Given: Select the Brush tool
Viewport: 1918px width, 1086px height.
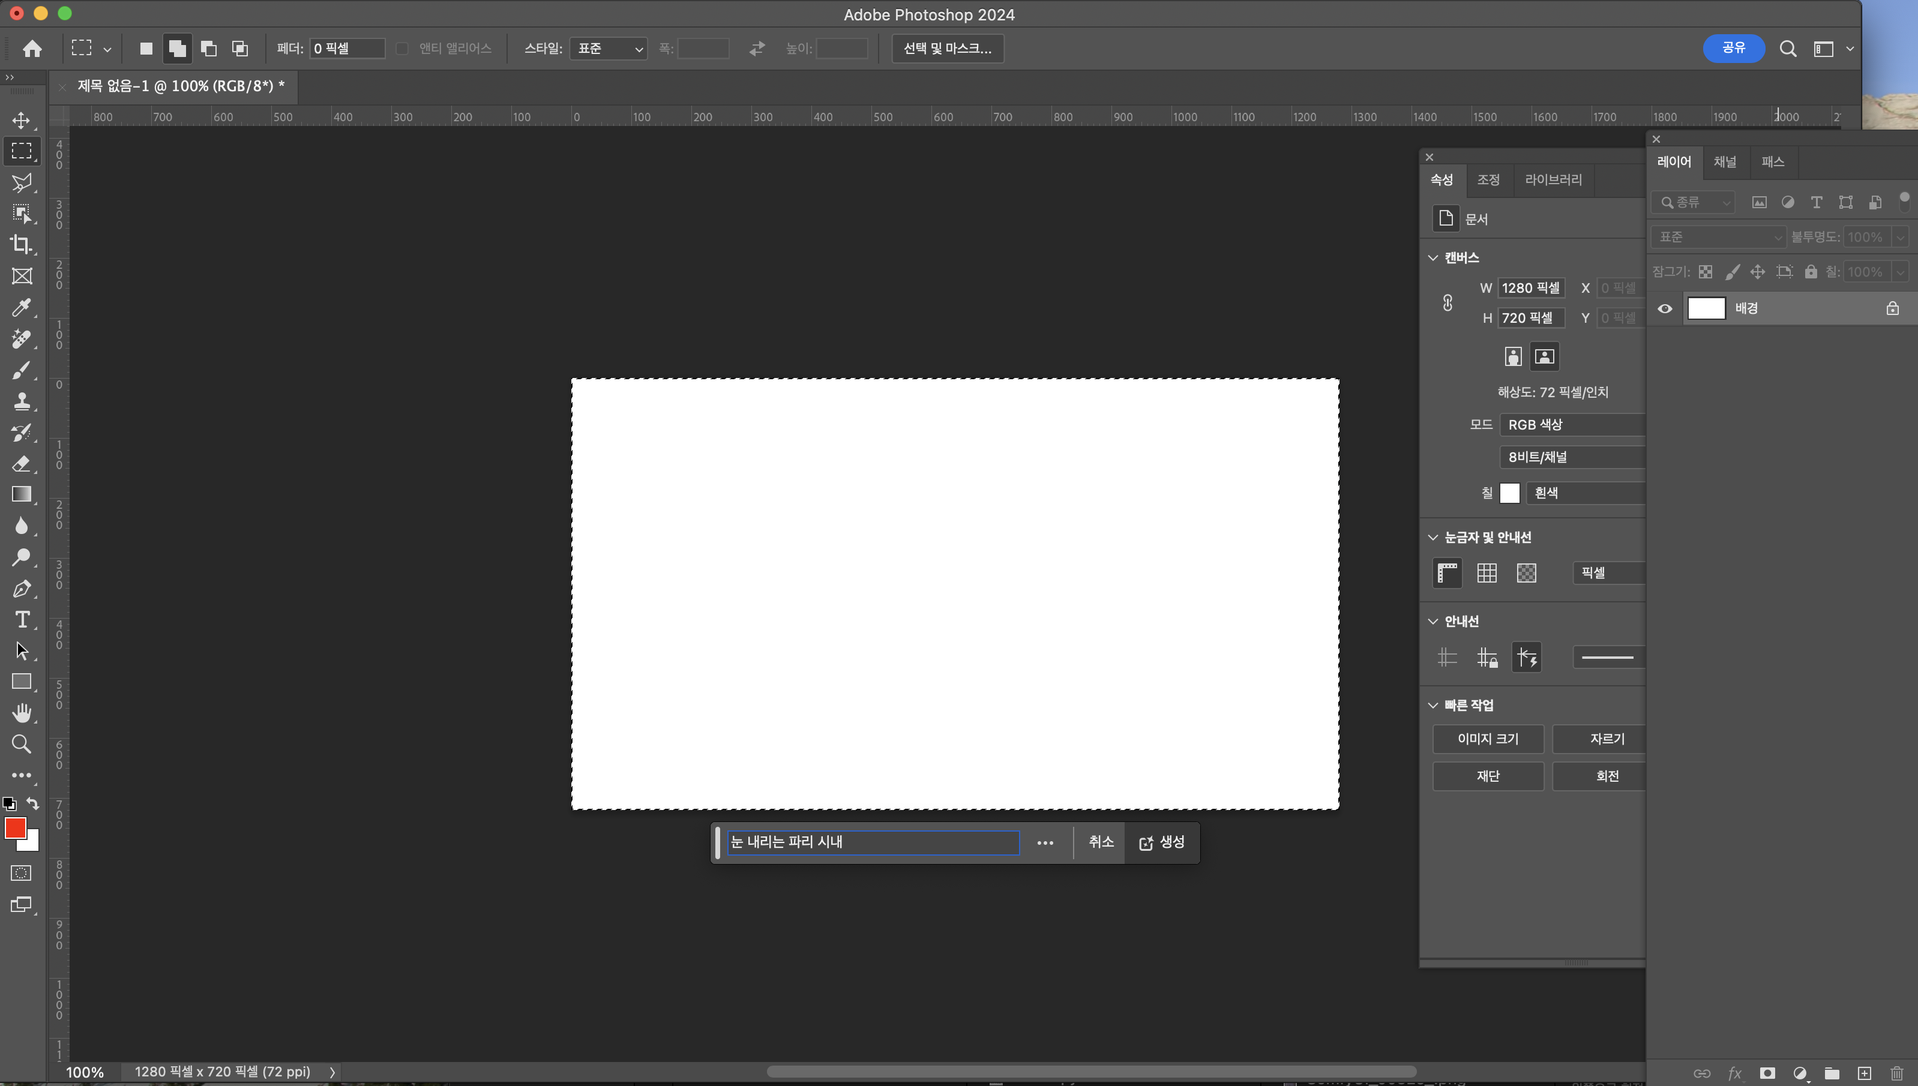Looking at the screenshot, I should click(x=21, y=370).
